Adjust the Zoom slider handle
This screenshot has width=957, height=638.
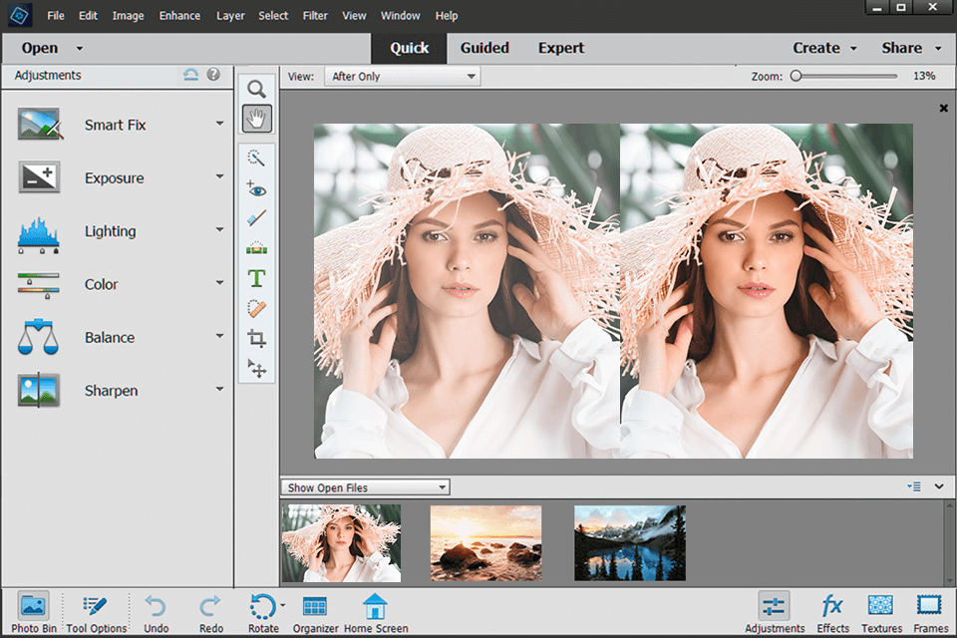(796, 76)
